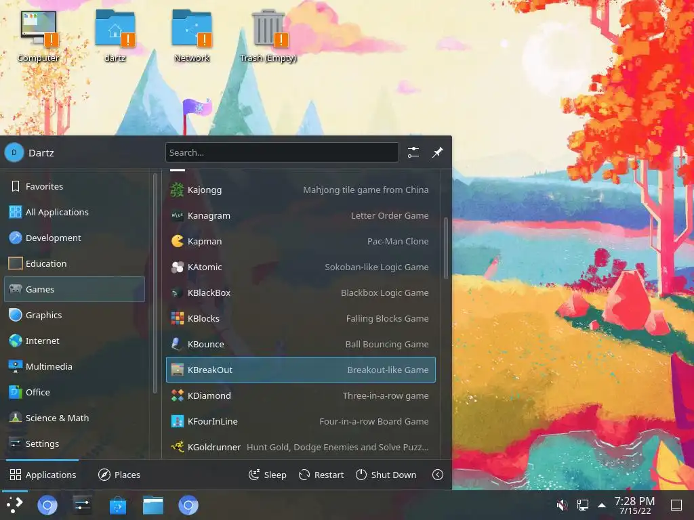The width and height of the screenshot is (694, 520).
Task: Open the Trash (Empty) desktop icon
Action: click(x=268, y=35)
